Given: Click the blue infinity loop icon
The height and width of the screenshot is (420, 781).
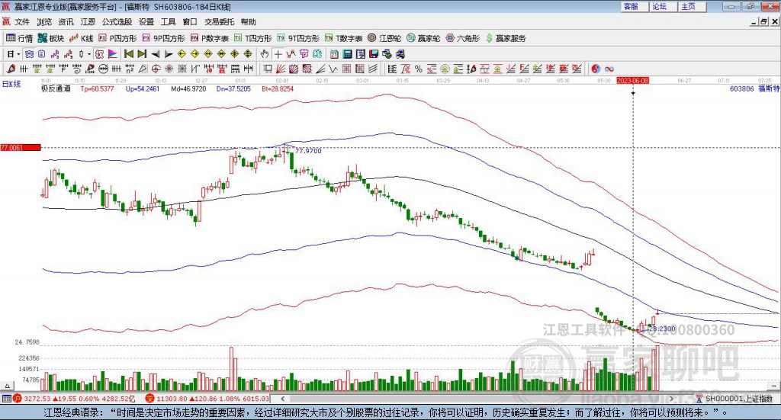Looking at the screenshot, I should click(x=609, y=69).
